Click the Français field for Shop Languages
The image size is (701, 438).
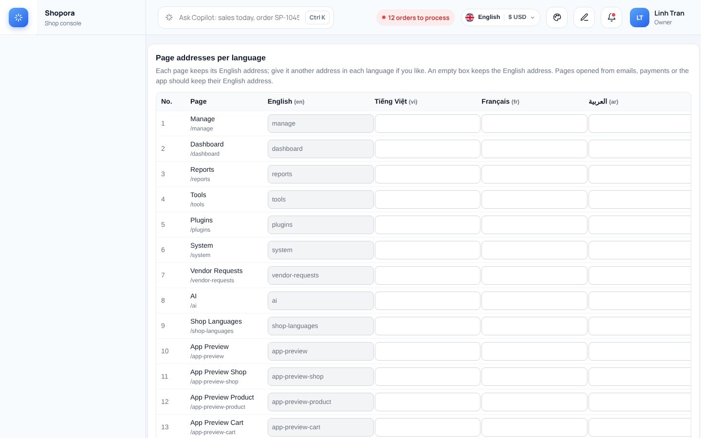(535, 326)
